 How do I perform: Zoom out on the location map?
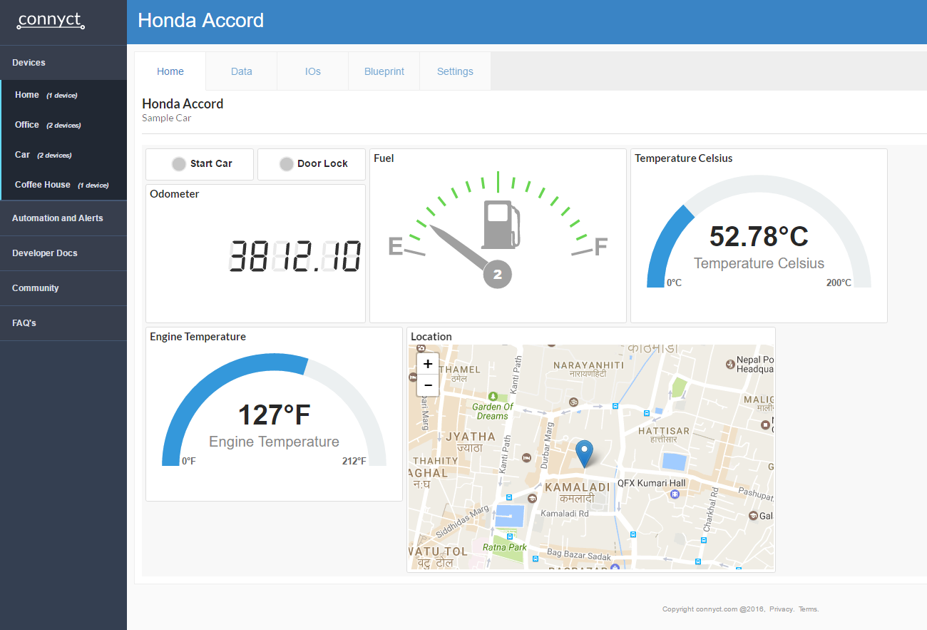click(428, 385)
